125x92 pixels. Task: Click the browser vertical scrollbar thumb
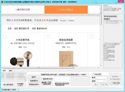pos(101,14)
